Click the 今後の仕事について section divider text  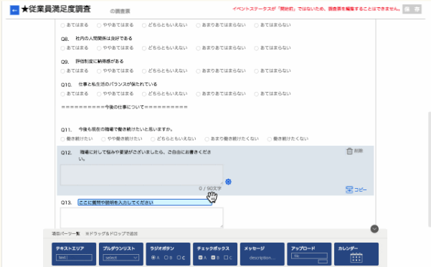tap(124, 107)
